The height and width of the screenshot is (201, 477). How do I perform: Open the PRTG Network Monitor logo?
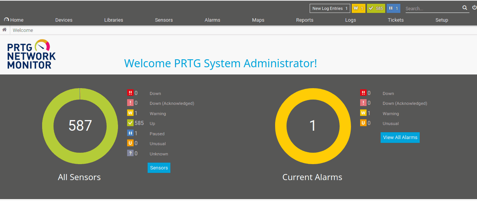point(31,54)
